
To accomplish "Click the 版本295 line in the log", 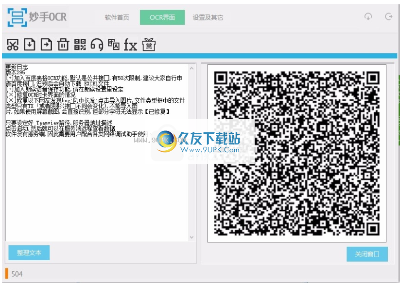I will point(15,73).
